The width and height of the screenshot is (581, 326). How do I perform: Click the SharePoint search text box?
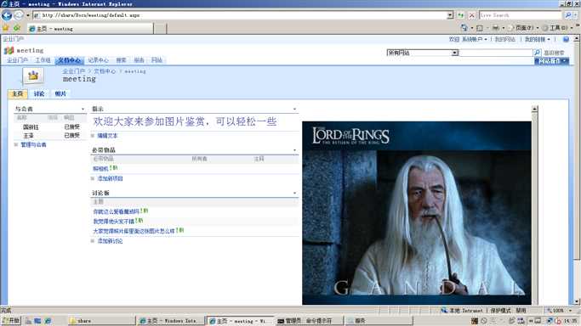[496, 53]
